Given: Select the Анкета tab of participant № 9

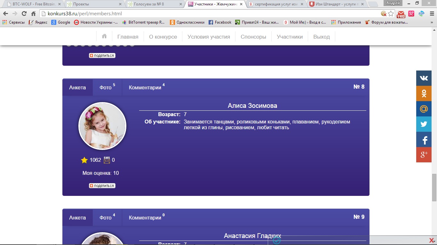Looking at the screenshot, I should point(77,218).
